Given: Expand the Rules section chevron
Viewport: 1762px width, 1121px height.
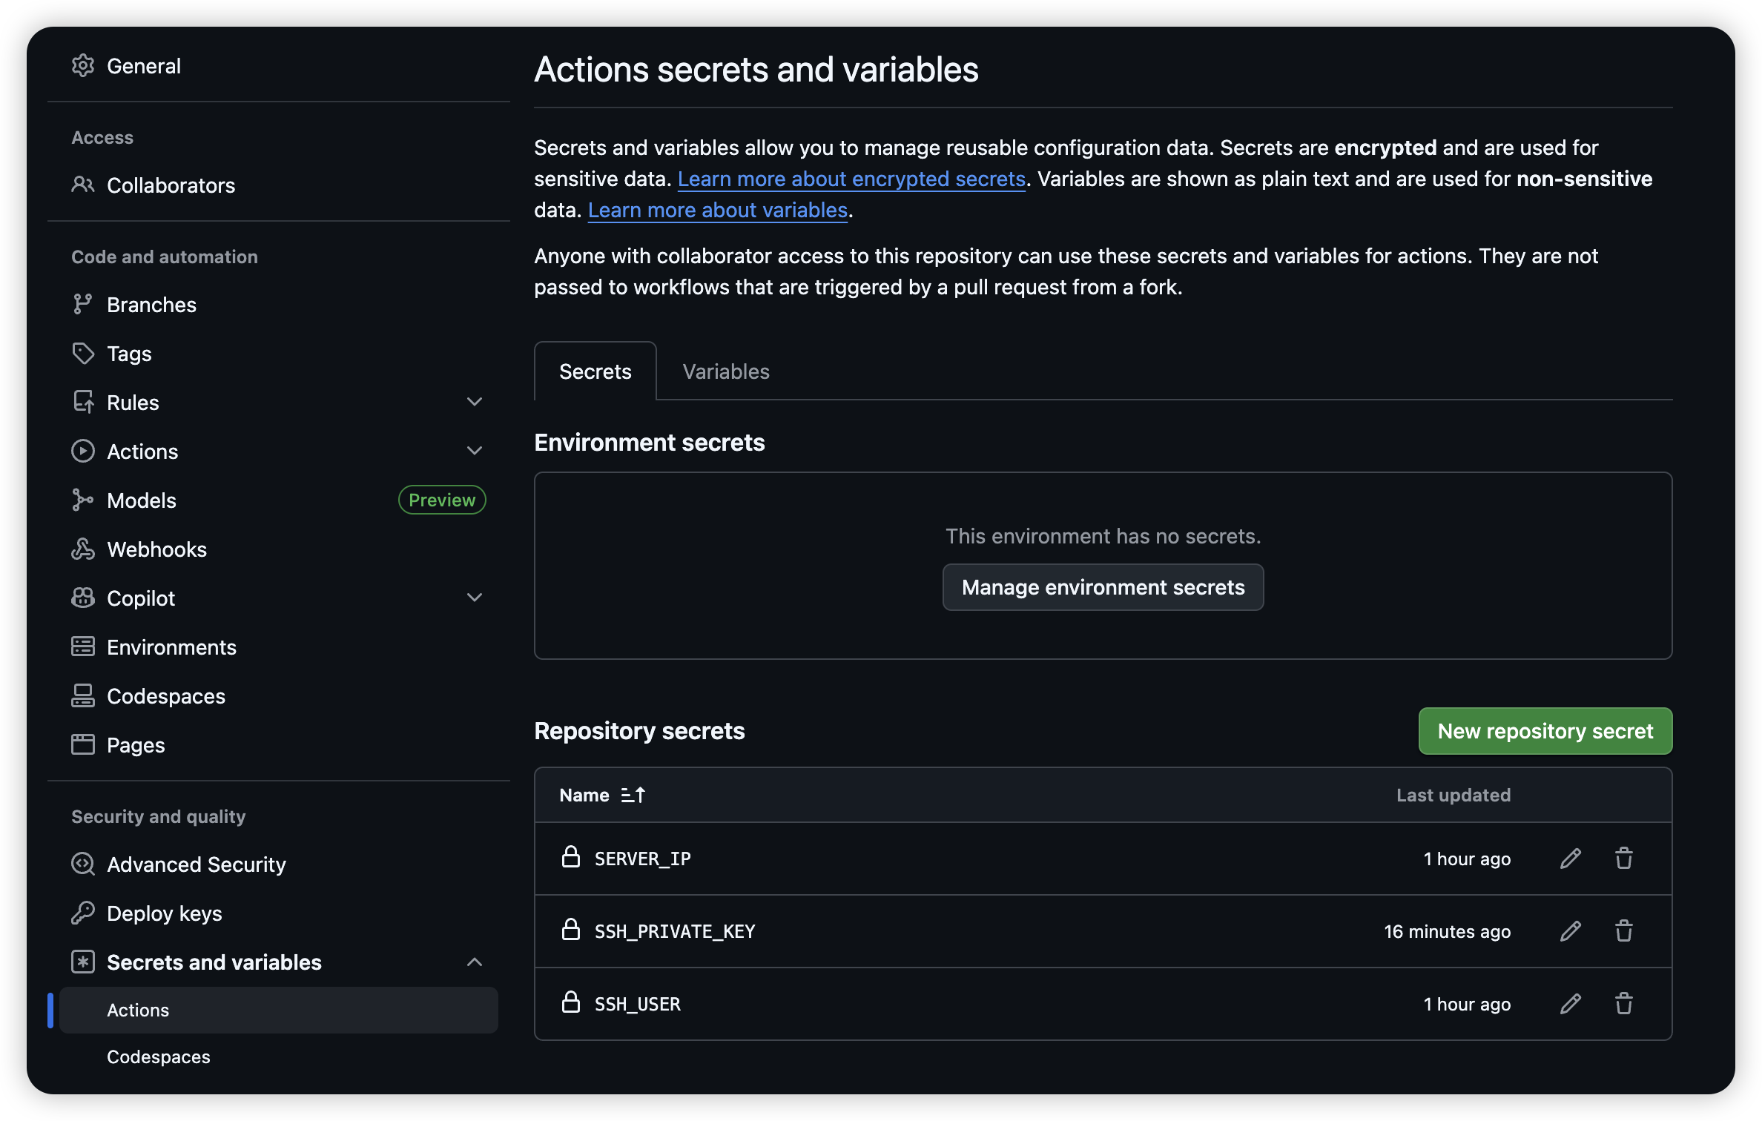Looking at the screenshot, I should [475, 402].
